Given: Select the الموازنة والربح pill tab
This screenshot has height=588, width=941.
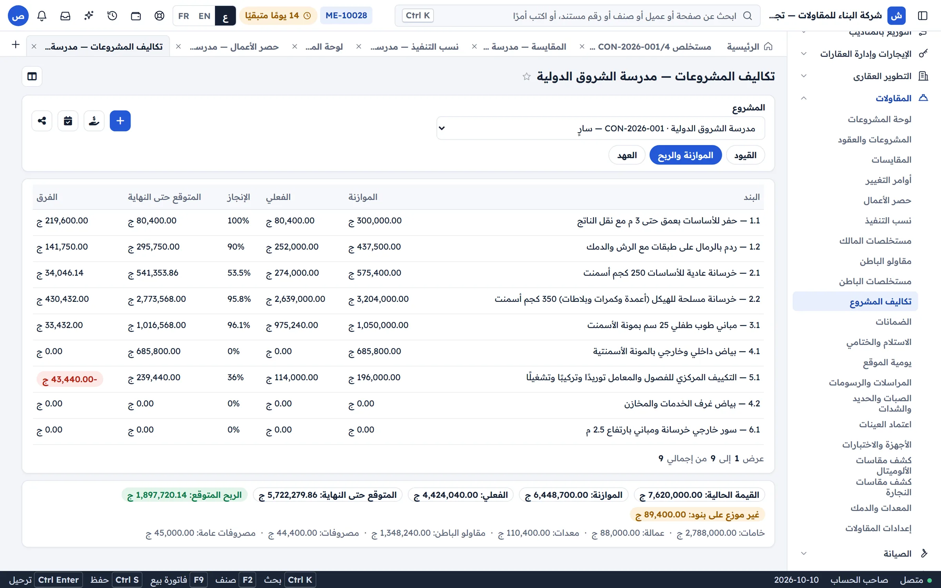Looking at the screenshot, I should 685,155.
